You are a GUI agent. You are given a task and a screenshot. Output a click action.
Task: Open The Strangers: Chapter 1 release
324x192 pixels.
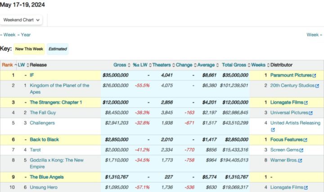point(56,102)
